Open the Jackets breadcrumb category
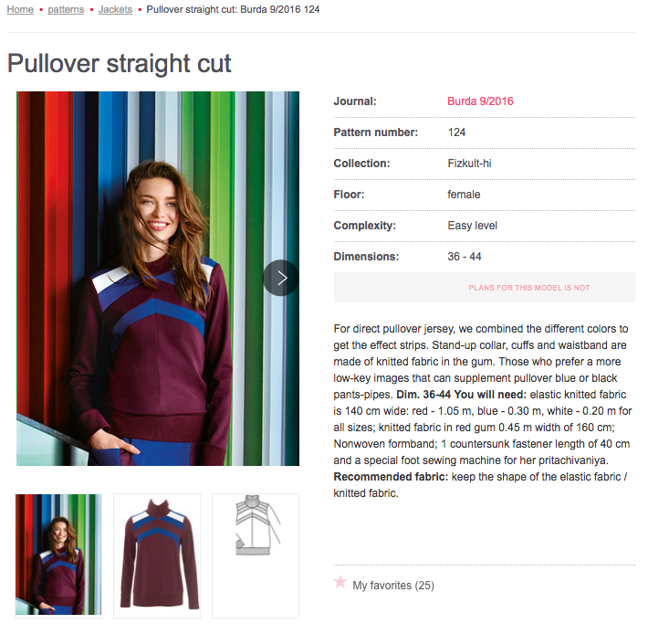This screenshot has height=624, width=648. point(115,9)
